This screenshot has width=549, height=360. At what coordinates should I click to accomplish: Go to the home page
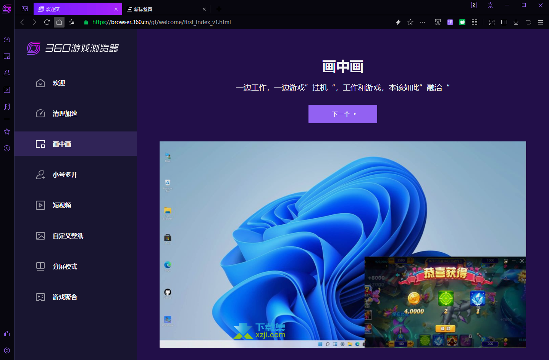59,22
